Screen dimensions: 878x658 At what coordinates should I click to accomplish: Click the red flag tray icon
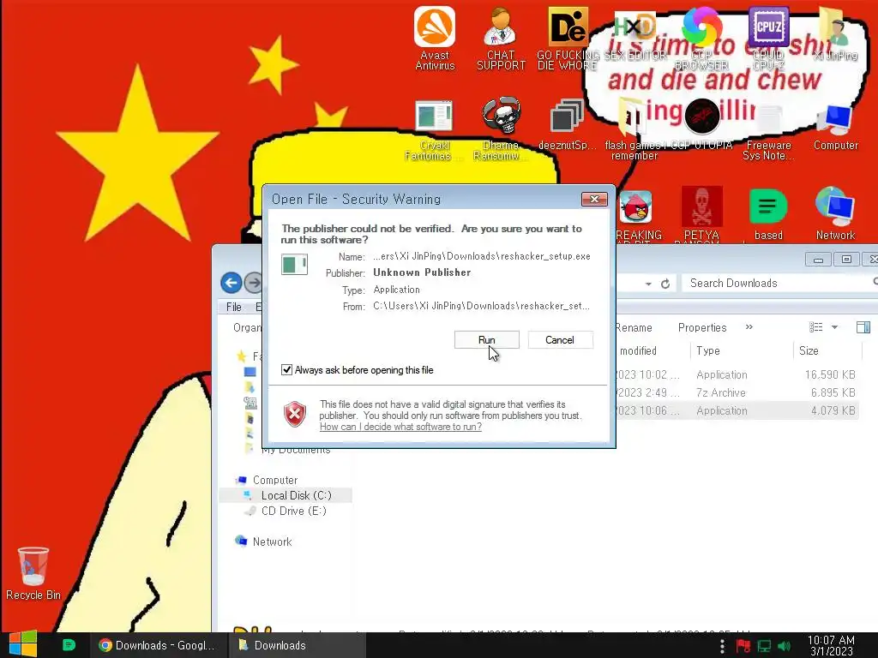pos(743,646)
